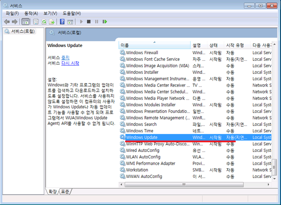Image resolution: width=281 pixels, height=205 pixels.
Task: Click the vertical scrollbar down arrow
Action: point(274,178)
